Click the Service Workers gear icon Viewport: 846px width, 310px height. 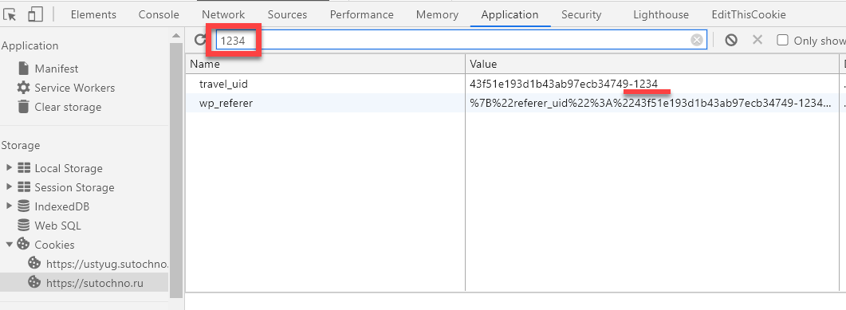tap(23, 88)
